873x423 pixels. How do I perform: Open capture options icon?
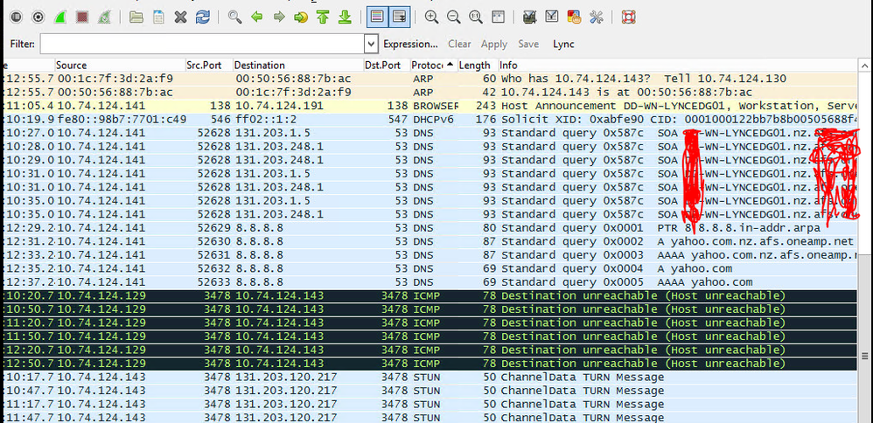pos(38,17)
